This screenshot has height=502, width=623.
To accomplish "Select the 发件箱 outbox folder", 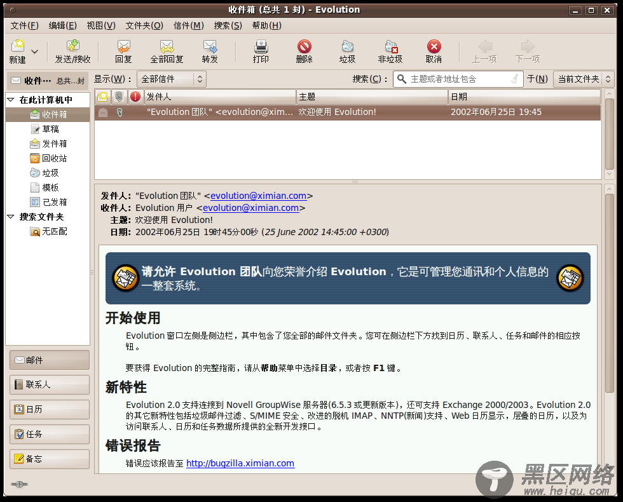I will (48, 144).
